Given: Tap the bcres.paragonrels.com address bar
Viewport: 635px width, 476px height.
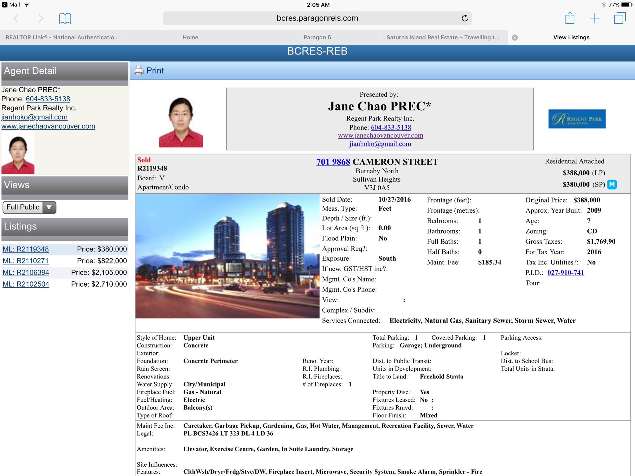Looking at the screenshot, I should tap(317, 18).
